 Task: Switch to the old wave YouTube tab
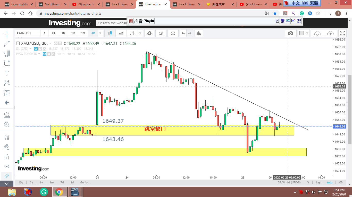(253, 4)
